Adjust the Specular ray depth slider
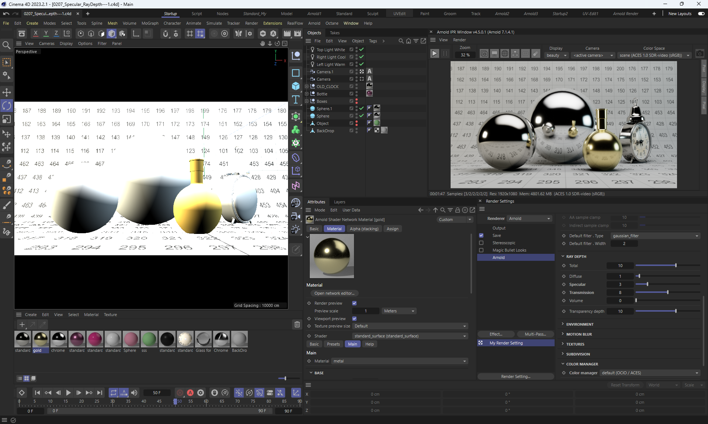708x424 pixels. [x=647, y=284]
